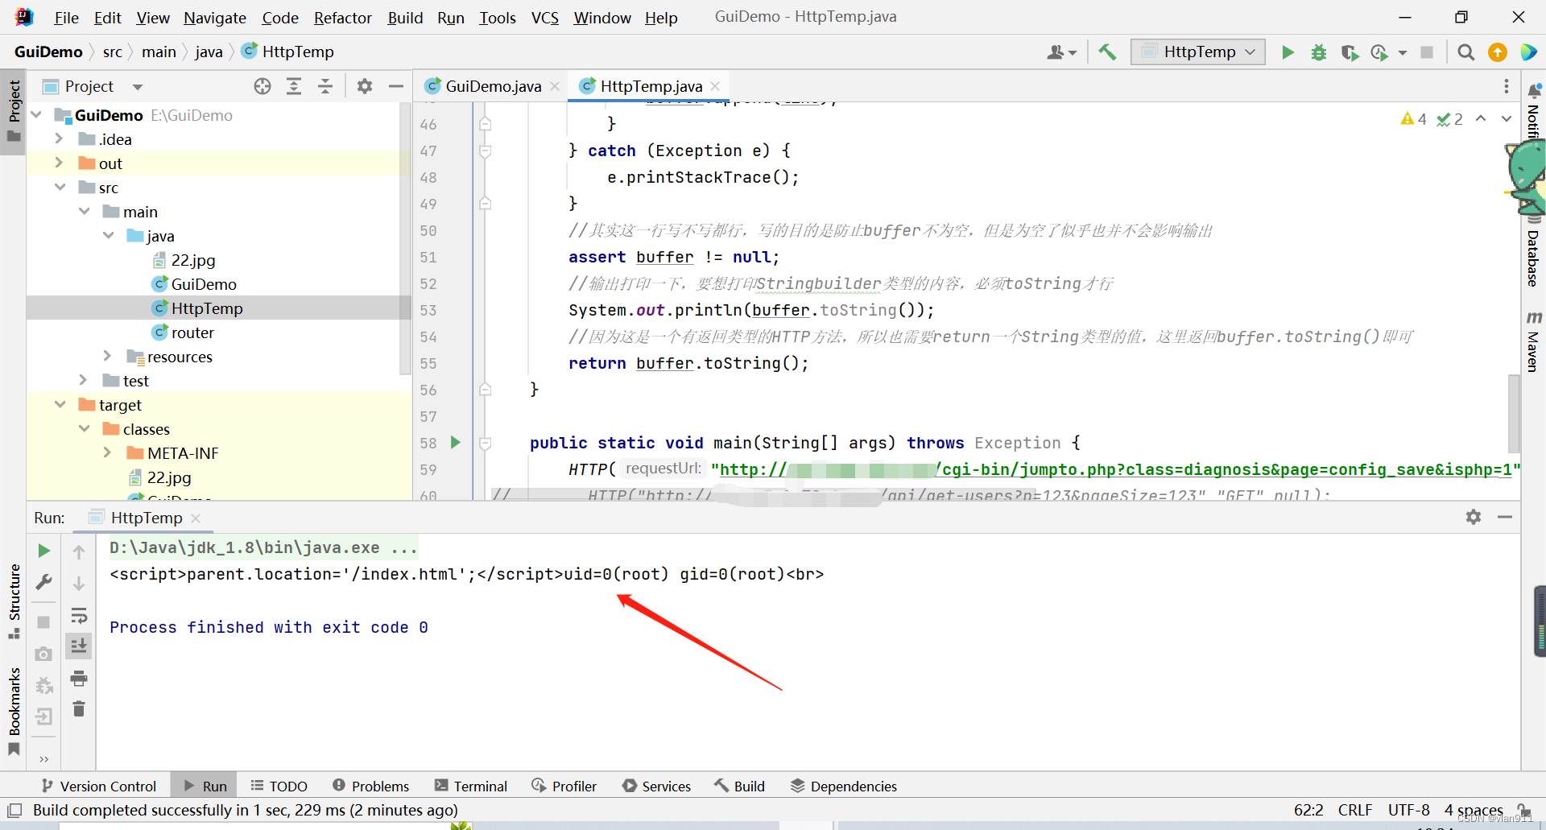Image resolution: width=1546 pixels, height=830 pixels.
Task: Toggle the Bookmarks side panel
Action: point(14,711)
